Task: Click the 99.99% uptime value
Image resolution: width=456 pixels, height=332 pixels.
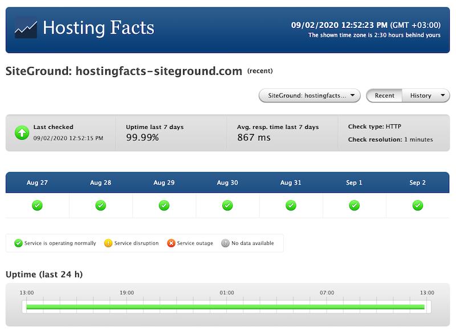Action: 142,137
